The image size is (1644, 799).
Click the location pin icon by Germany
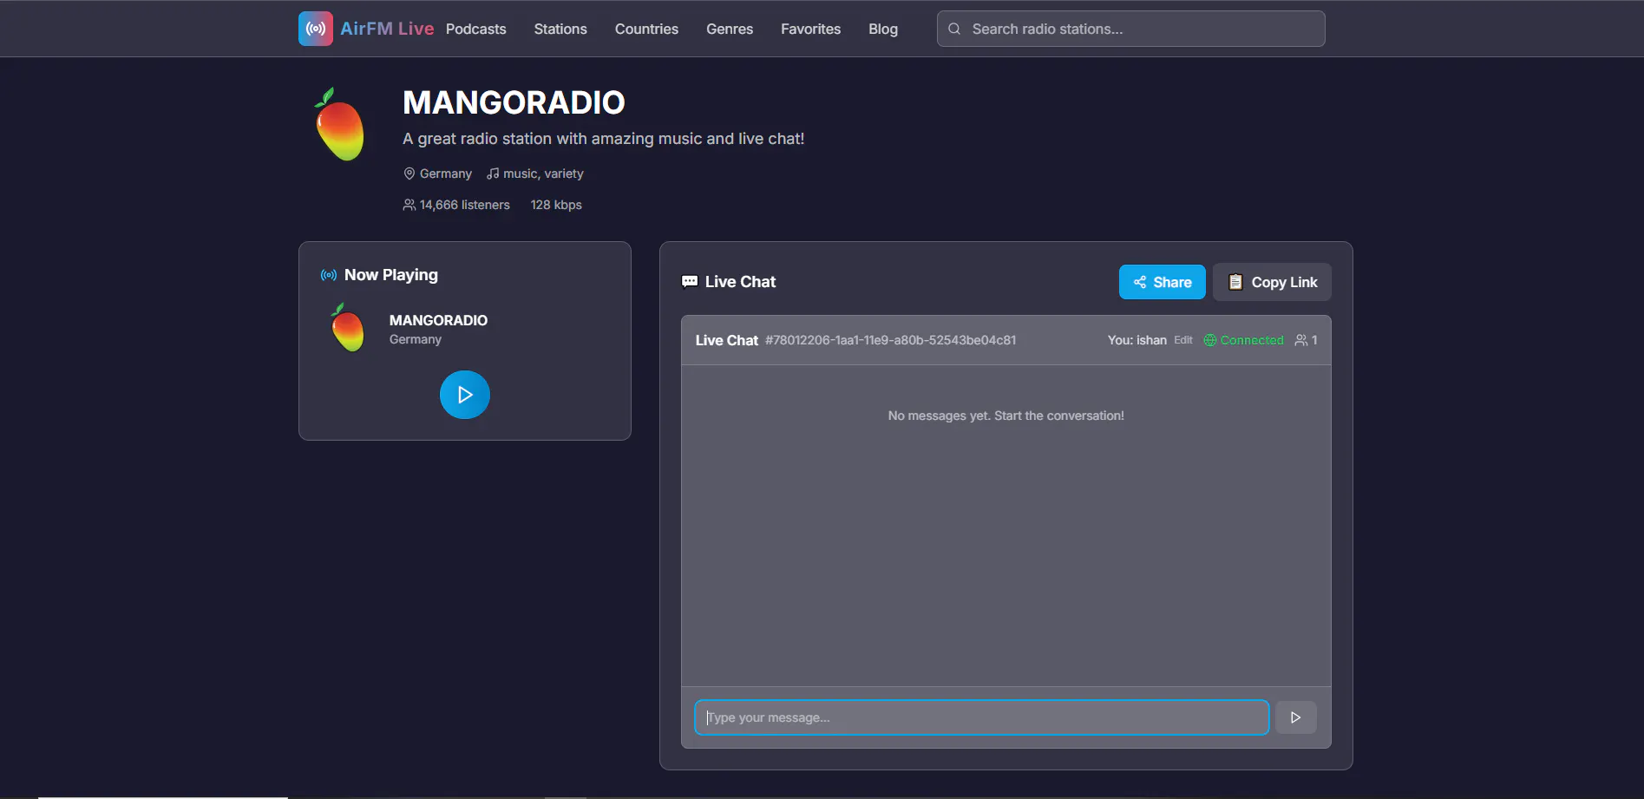(409, 174)
